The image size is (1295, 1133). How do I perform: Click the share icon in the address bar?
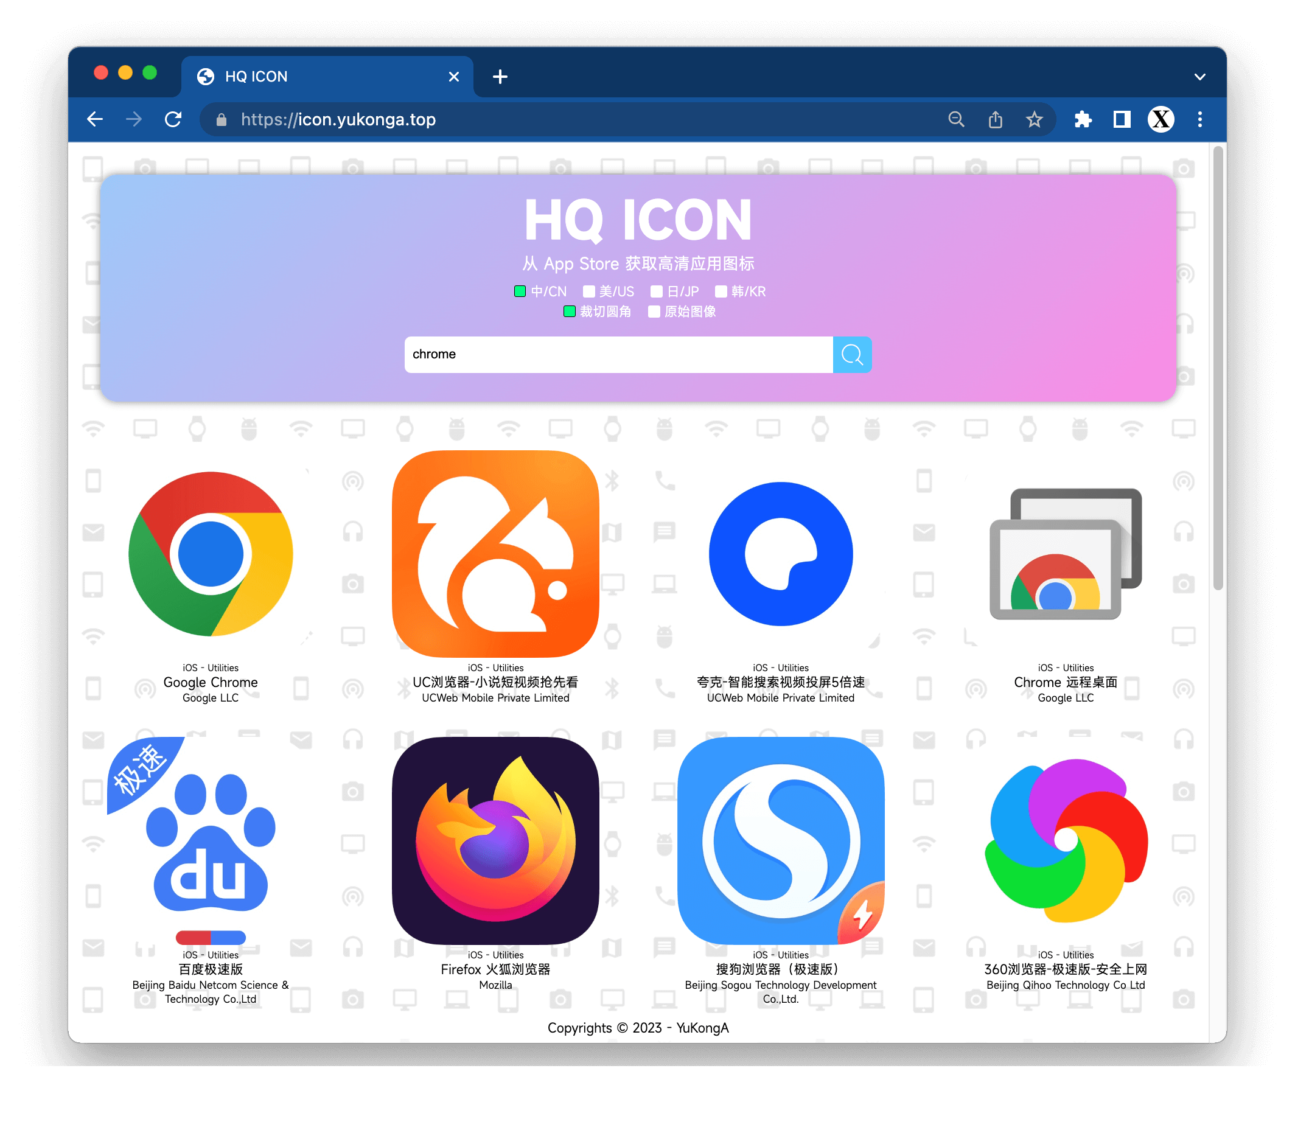(995, 119)
